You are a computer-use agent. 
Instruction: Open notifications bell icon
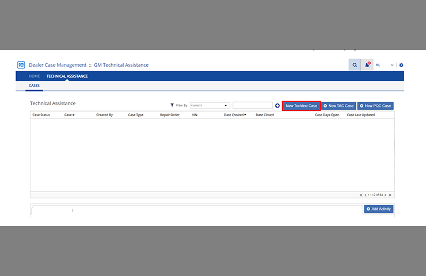[367, 65]
